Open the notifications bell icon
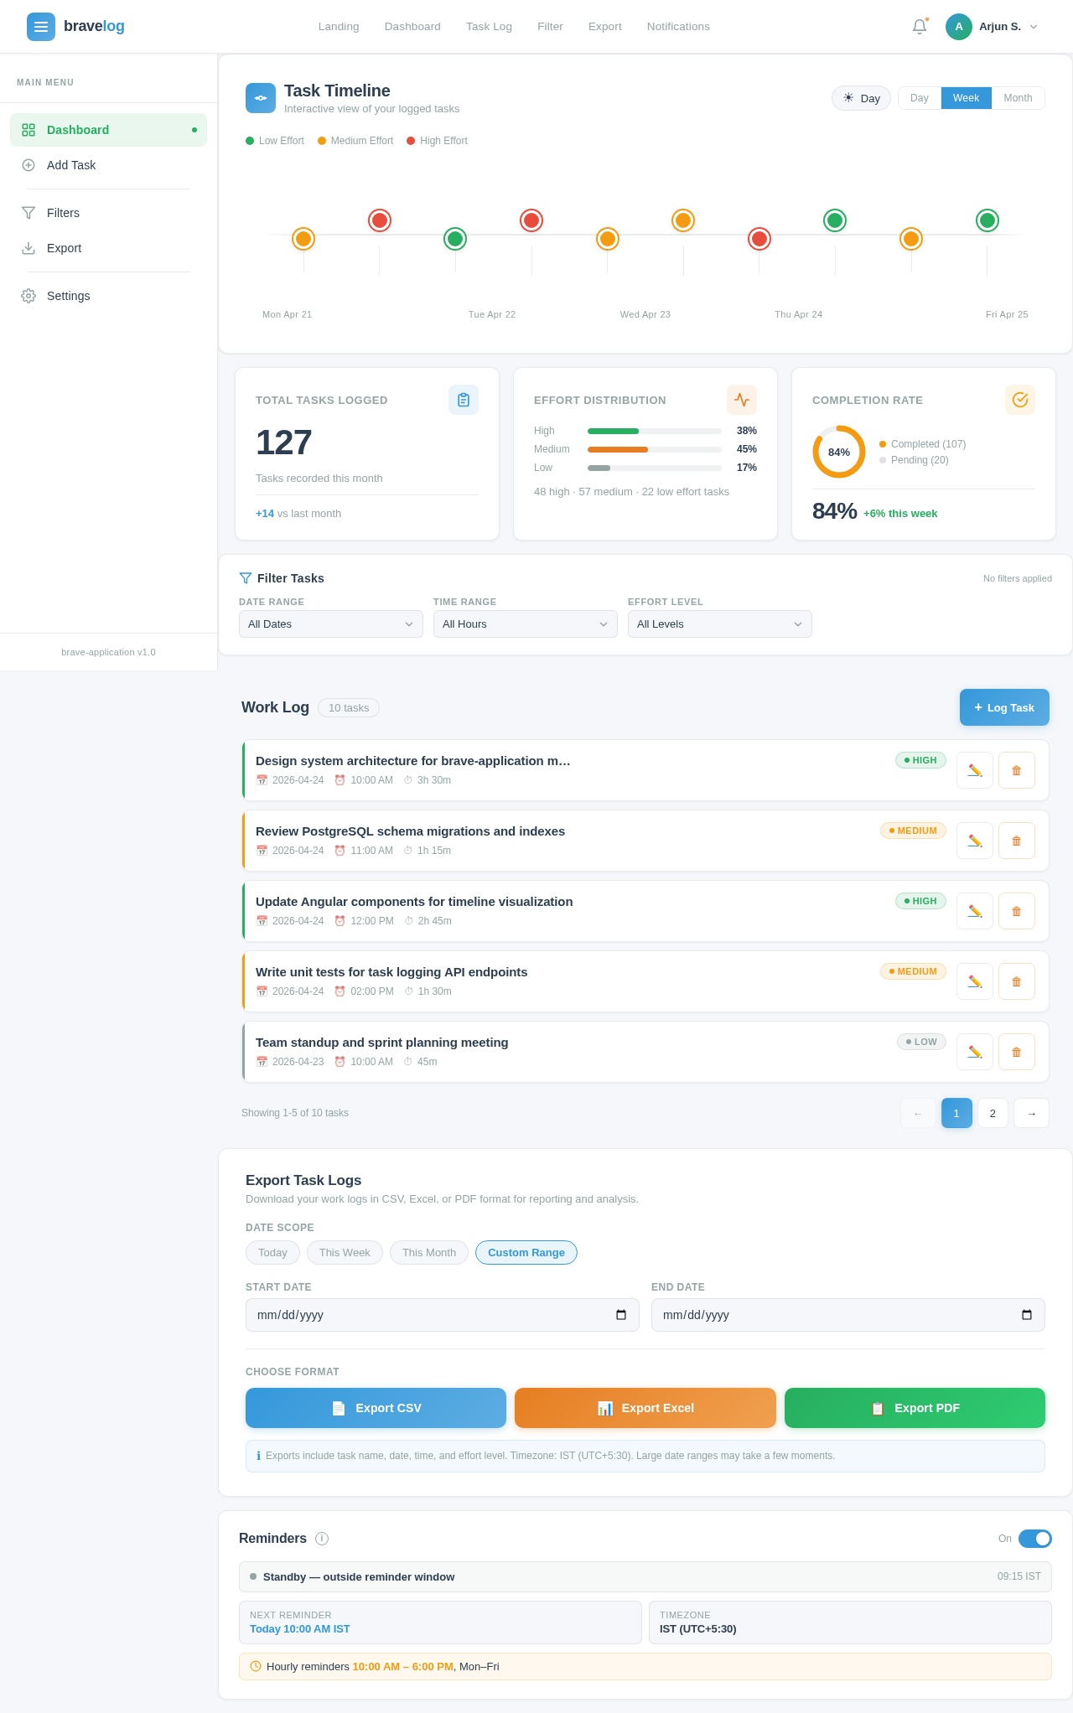The height and width of the screenshot is (1713, 1073). pyautogui.click(x=920, y=27)
